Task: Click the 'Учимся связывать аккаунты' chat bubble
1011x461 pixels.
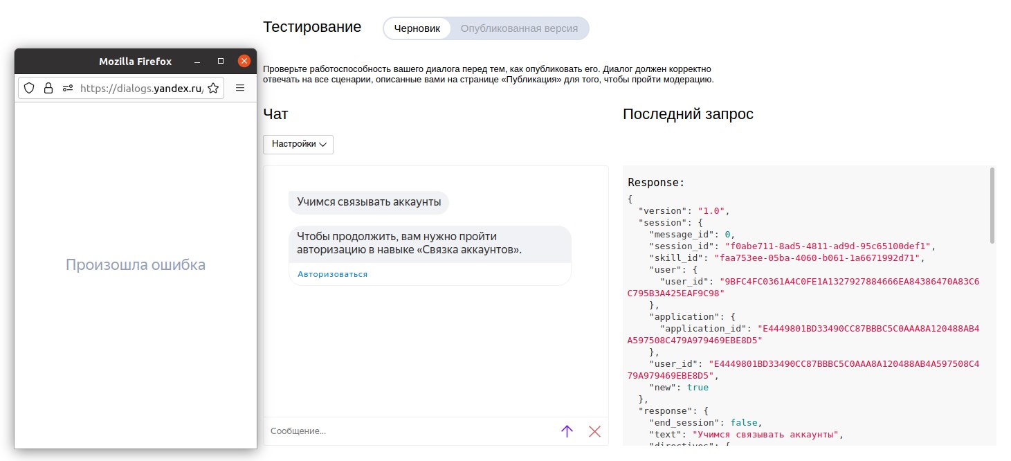Action: [369, 202]
